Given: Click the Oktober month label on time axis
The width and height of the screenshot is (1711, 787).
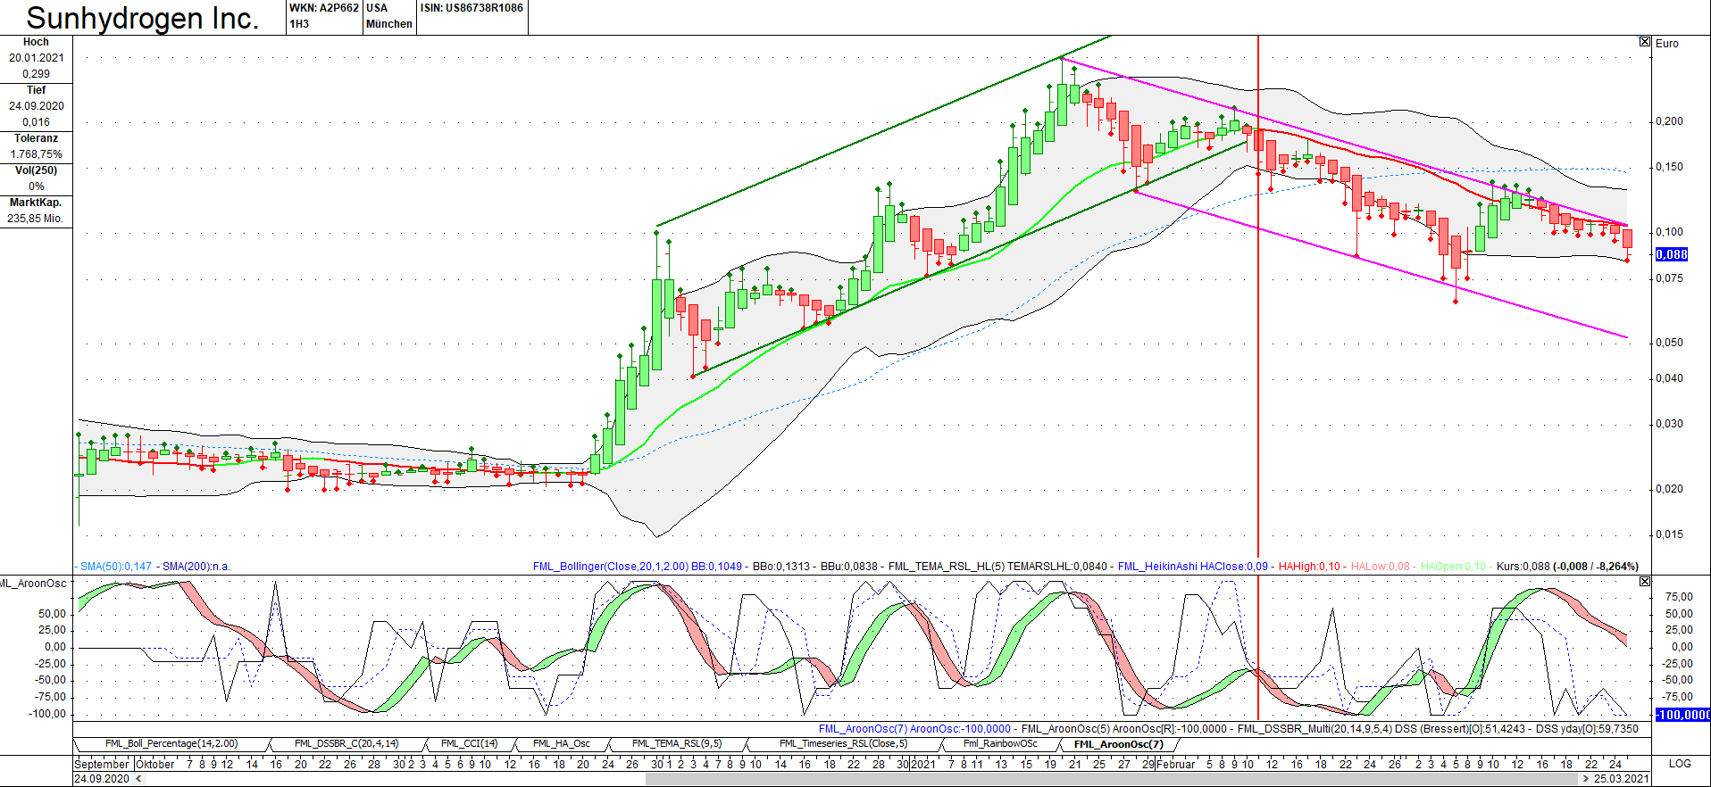Looking at the screenshot, I should (155, 764).
